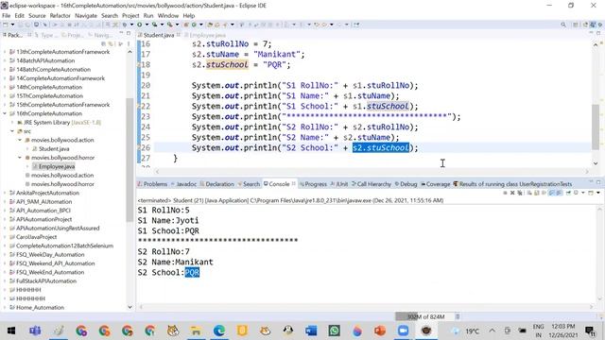
Task: Click Collapse All in Package Explorer
Action: click(104, 43)
